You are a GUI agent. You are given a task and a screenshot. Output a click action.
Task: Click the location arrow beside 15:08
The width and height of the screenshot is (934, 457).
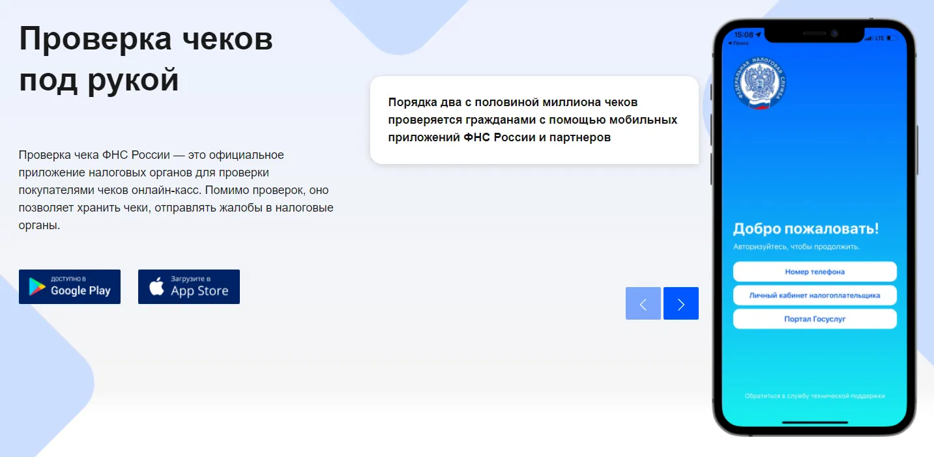pos(759,35)
